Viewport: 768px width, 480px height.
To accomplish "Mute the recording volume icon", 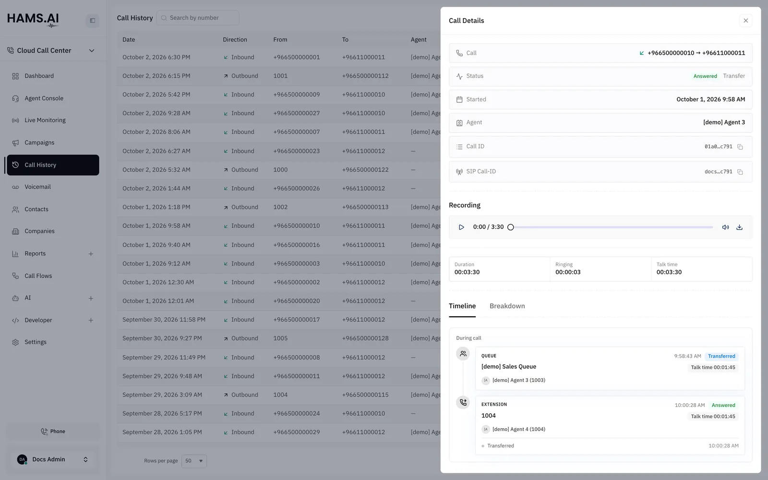I will tap(725, 227).
